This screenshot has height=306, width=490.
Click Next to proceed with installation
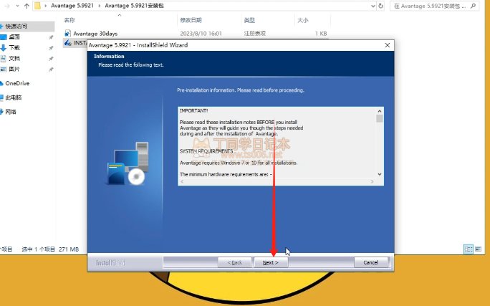coord(271,262)
